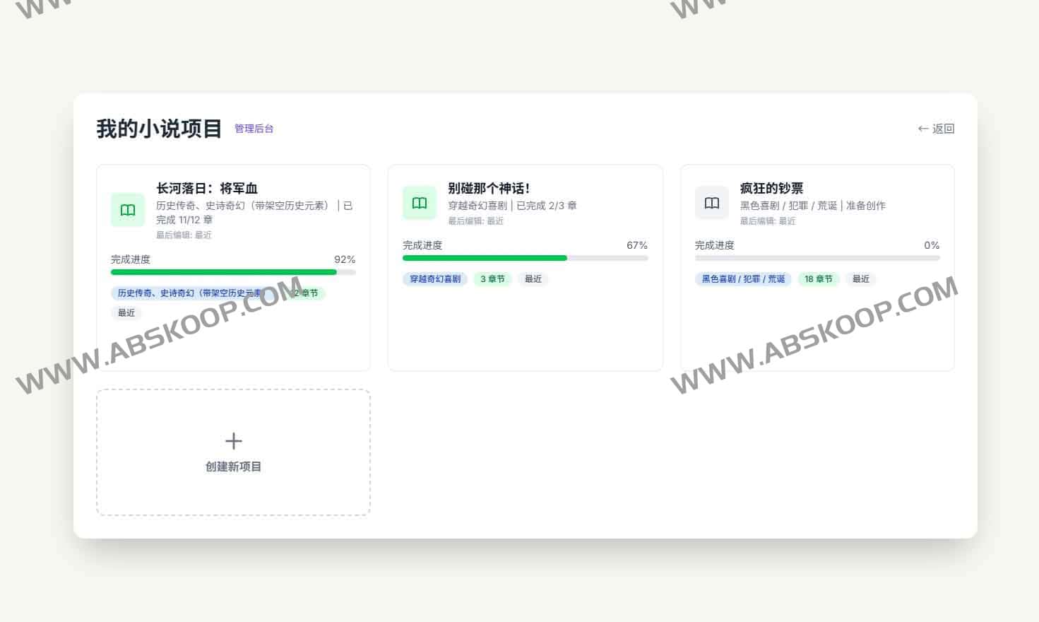Click the 92% progress bar
This screenshot has height=622, width=1039.
233,272
